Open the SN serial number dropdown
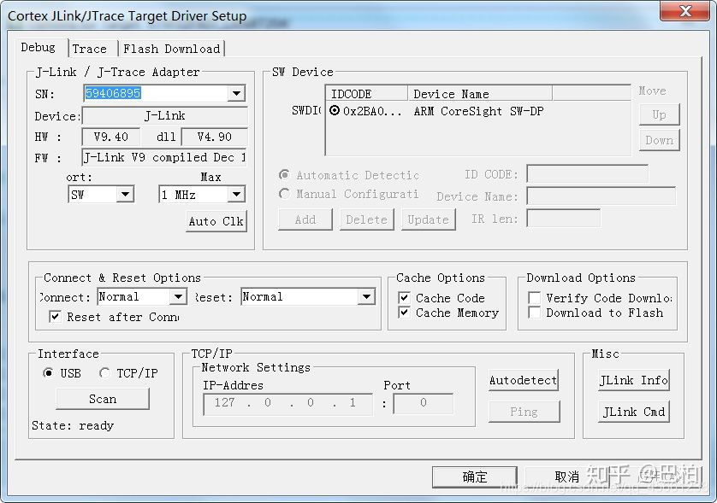717x503 pixels. pos(236,94)
